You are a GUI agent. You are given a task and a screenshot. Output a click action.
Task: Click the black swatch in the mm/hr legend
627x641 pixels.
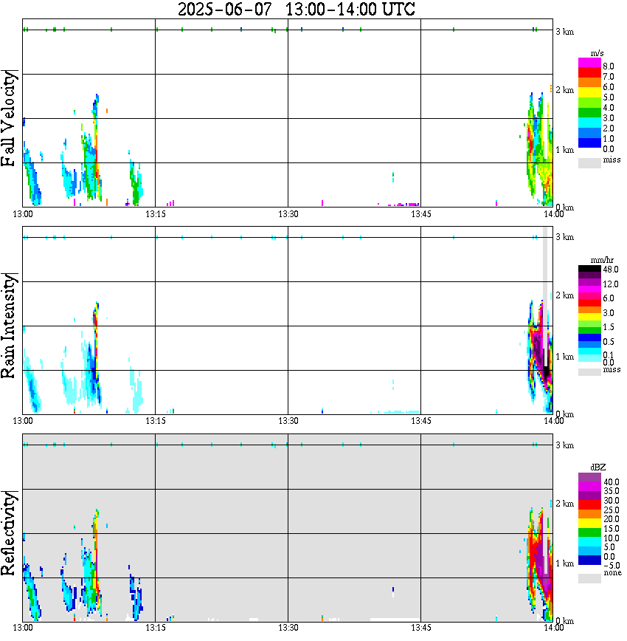pyautogui.click(x=589, y=269)
